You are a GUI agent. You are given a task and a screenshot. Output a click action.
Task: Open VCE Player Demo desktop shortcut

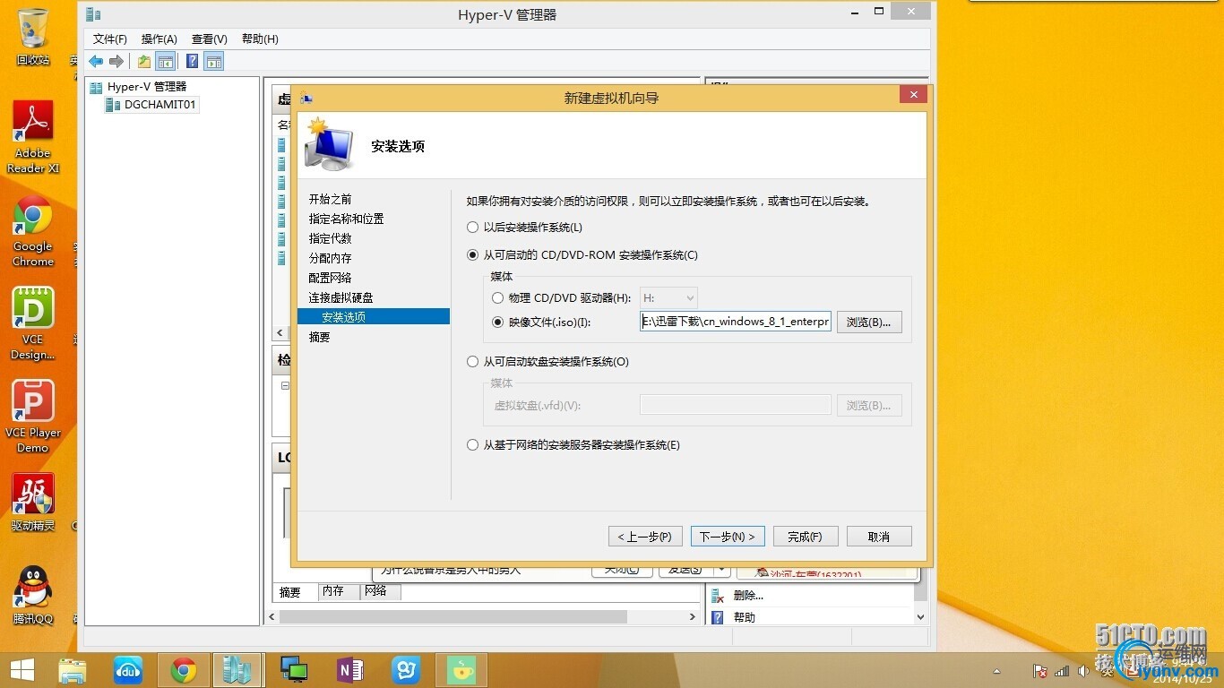33,417
